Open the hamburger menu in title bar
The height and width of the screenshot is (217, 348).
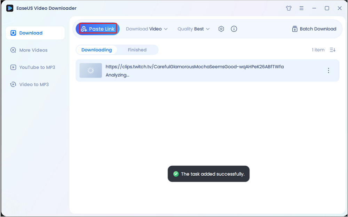301,8
